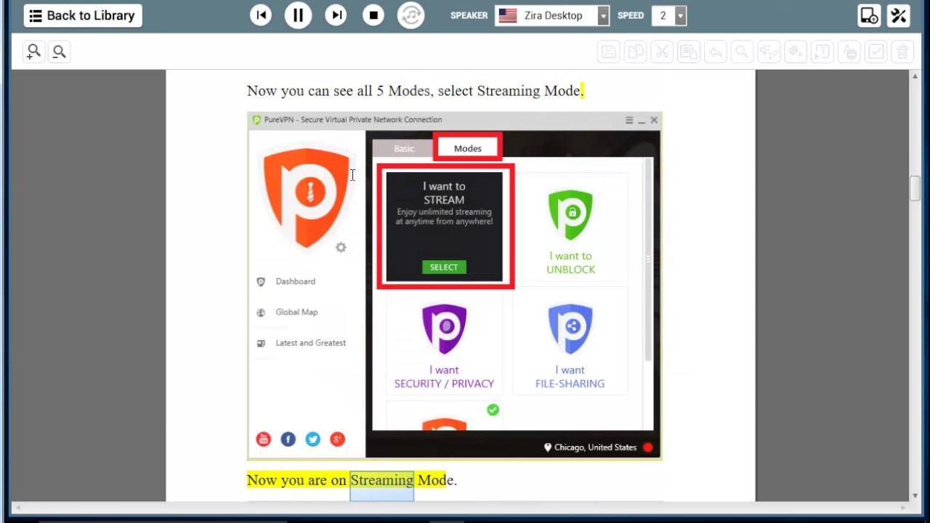
Task: Click the Delete trash toolbar icon
Action: (902, 52)
